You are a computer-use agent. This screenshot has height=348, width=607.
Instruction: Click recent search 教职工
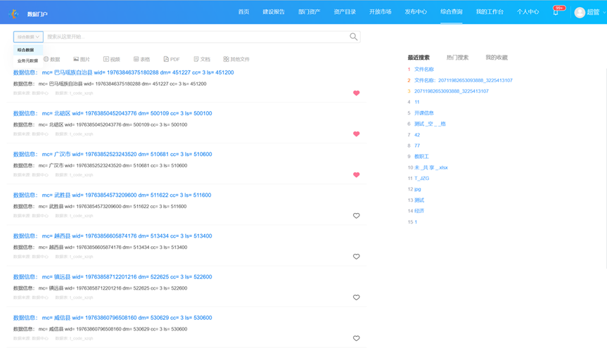421,156
